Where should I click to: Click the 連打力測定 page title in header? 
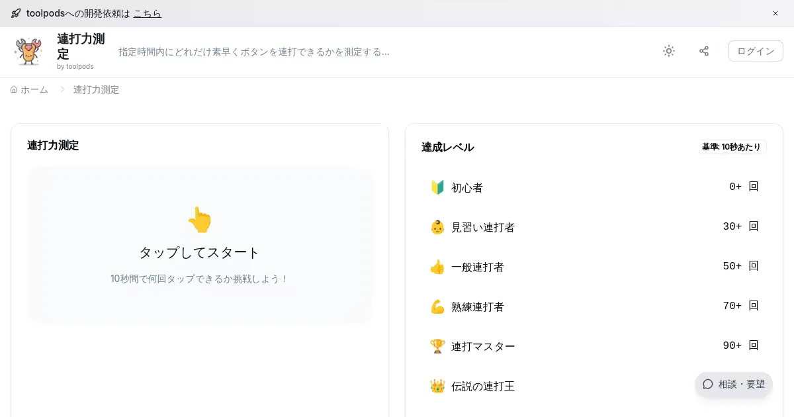[x=81, y=46]
